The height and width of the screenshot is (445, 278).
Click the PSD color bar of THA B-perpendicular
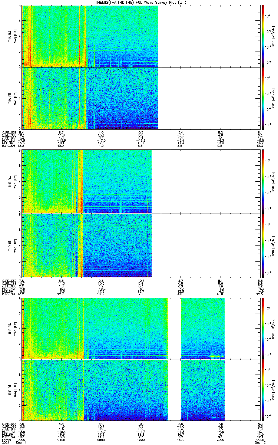click(x=263, y=36)
